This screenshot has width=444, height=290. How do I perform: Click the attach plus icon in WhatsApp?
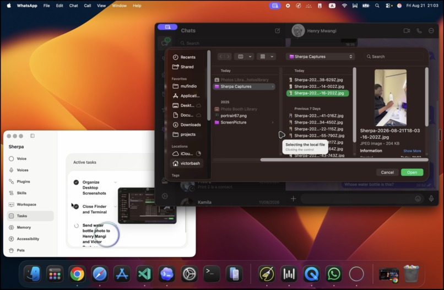tap(294, 198)
